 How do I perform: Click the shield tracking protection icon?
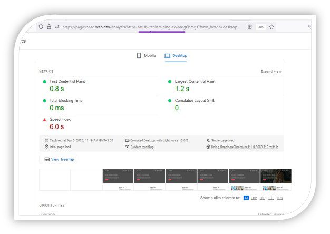[x=41, y=27]
